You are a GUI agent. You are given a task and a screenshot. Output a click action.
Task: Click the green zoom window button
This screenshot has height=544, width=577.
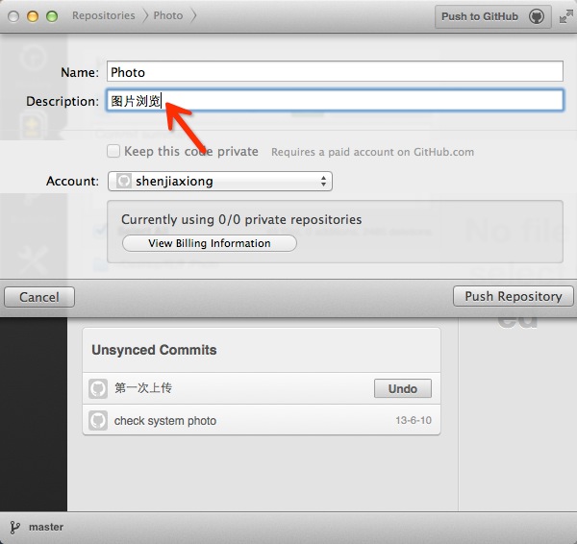[52, 16]
